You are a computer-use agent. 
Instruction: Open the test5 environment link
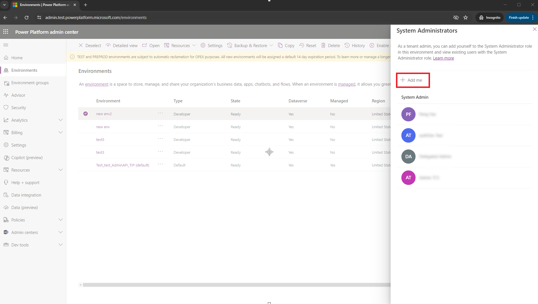click(100, 140)
